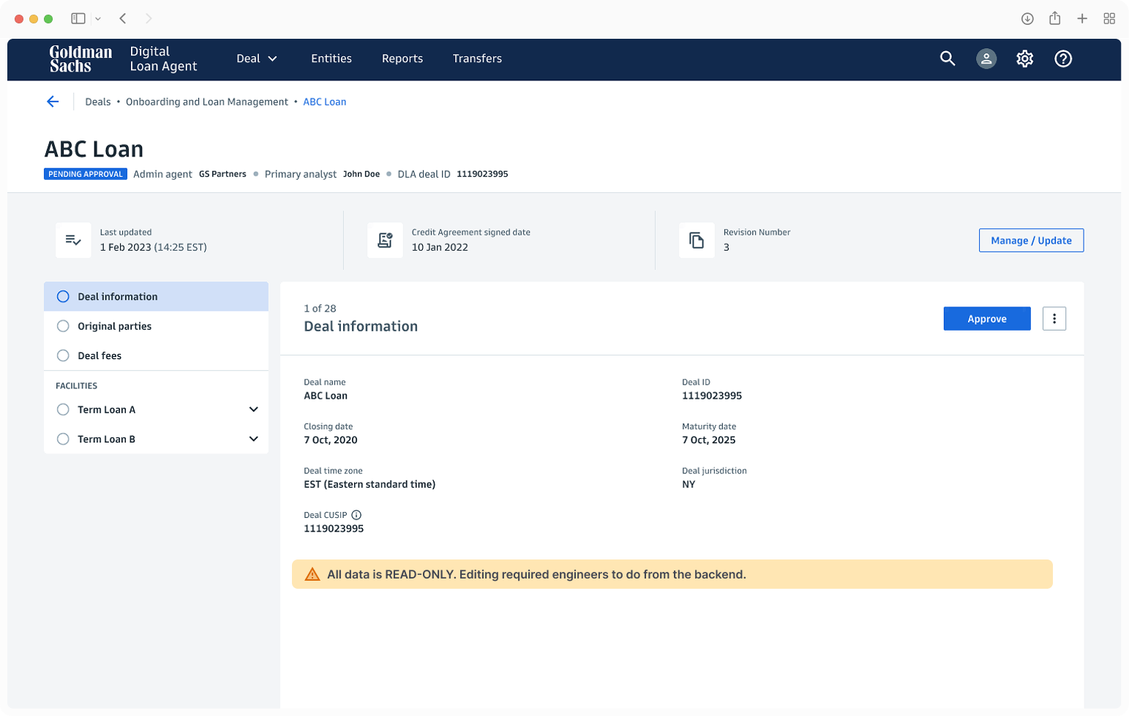The image size is (1129, 716).
Task: Open browser sidebar dropdown chevron
Action: click(98, 19)
